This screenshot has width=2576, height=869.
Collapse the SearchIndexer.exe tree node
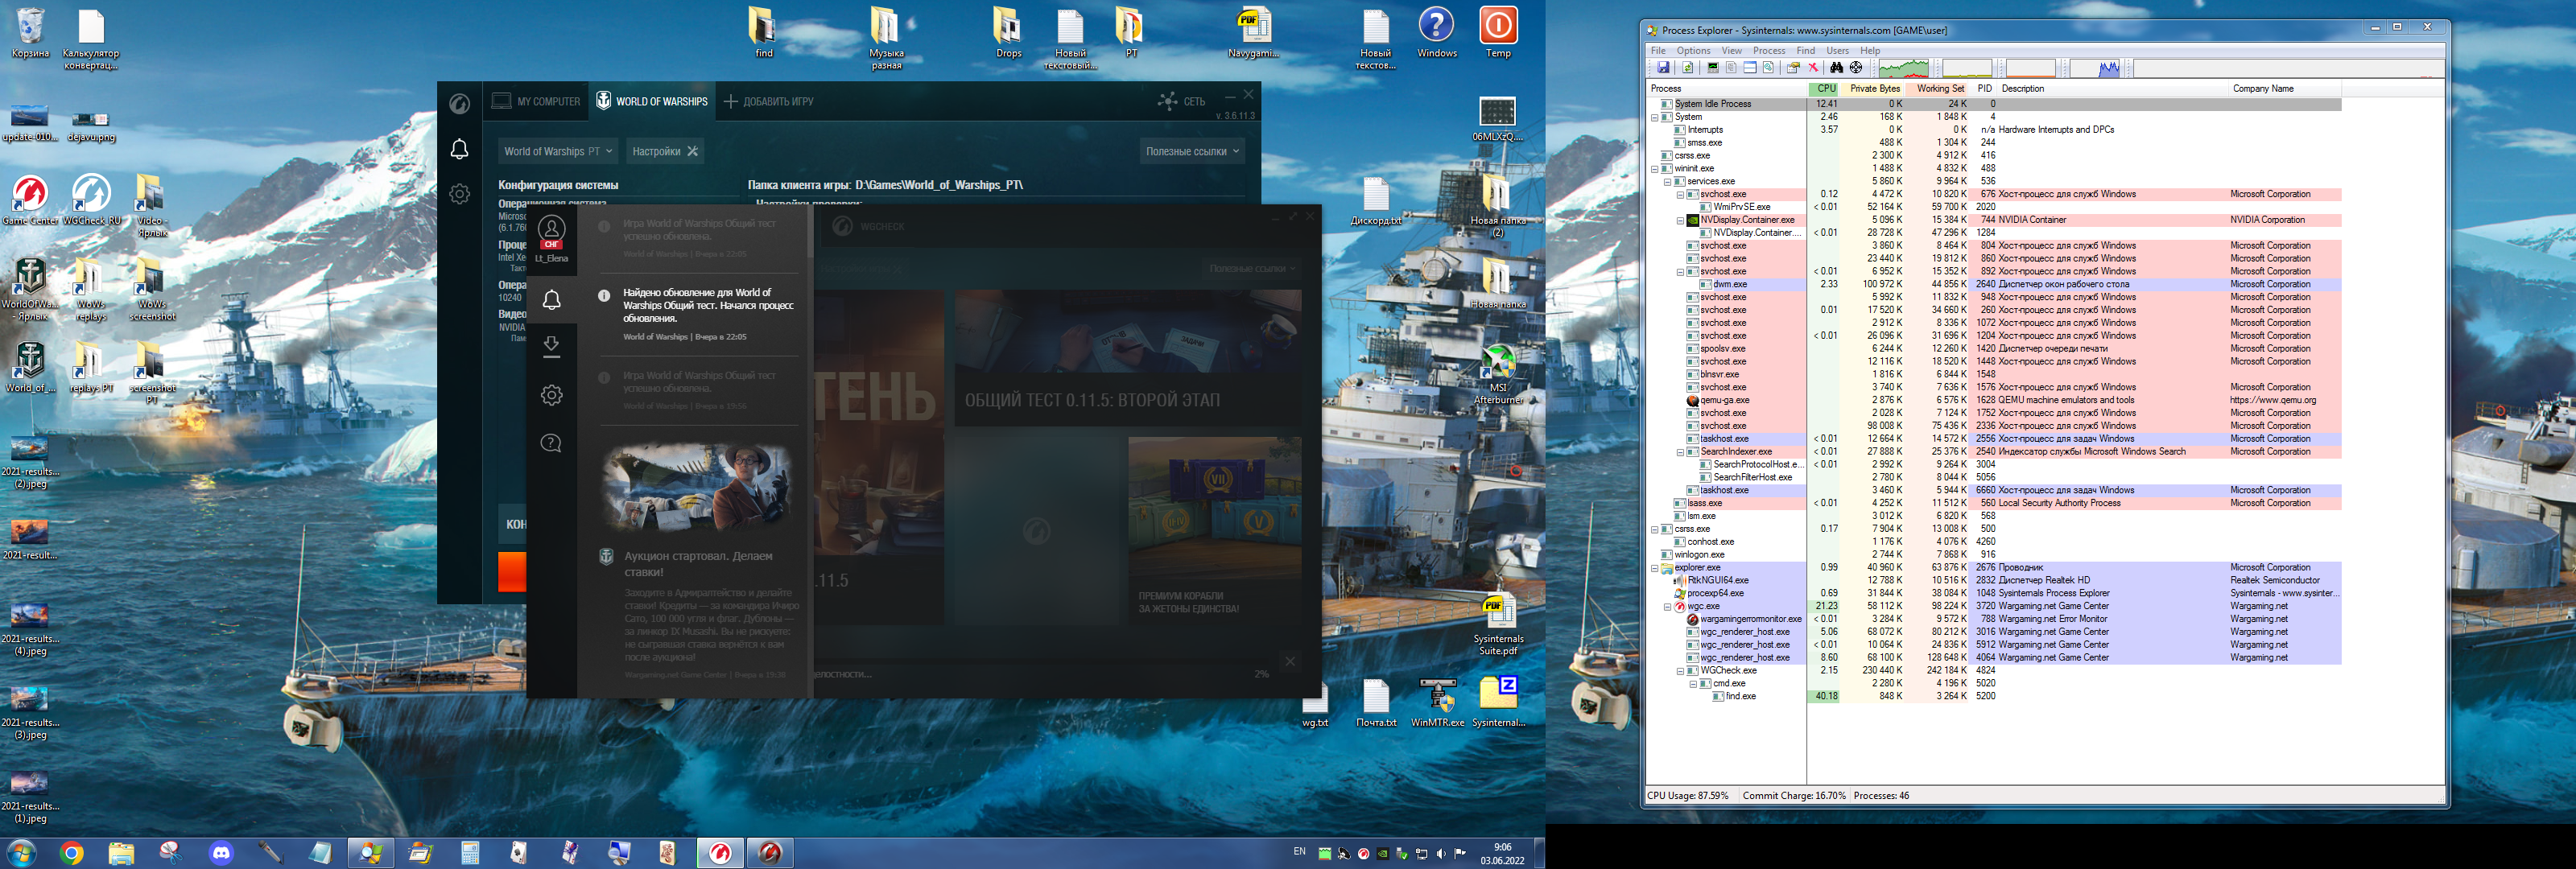pyautogui.click(x=1680, y=453)
